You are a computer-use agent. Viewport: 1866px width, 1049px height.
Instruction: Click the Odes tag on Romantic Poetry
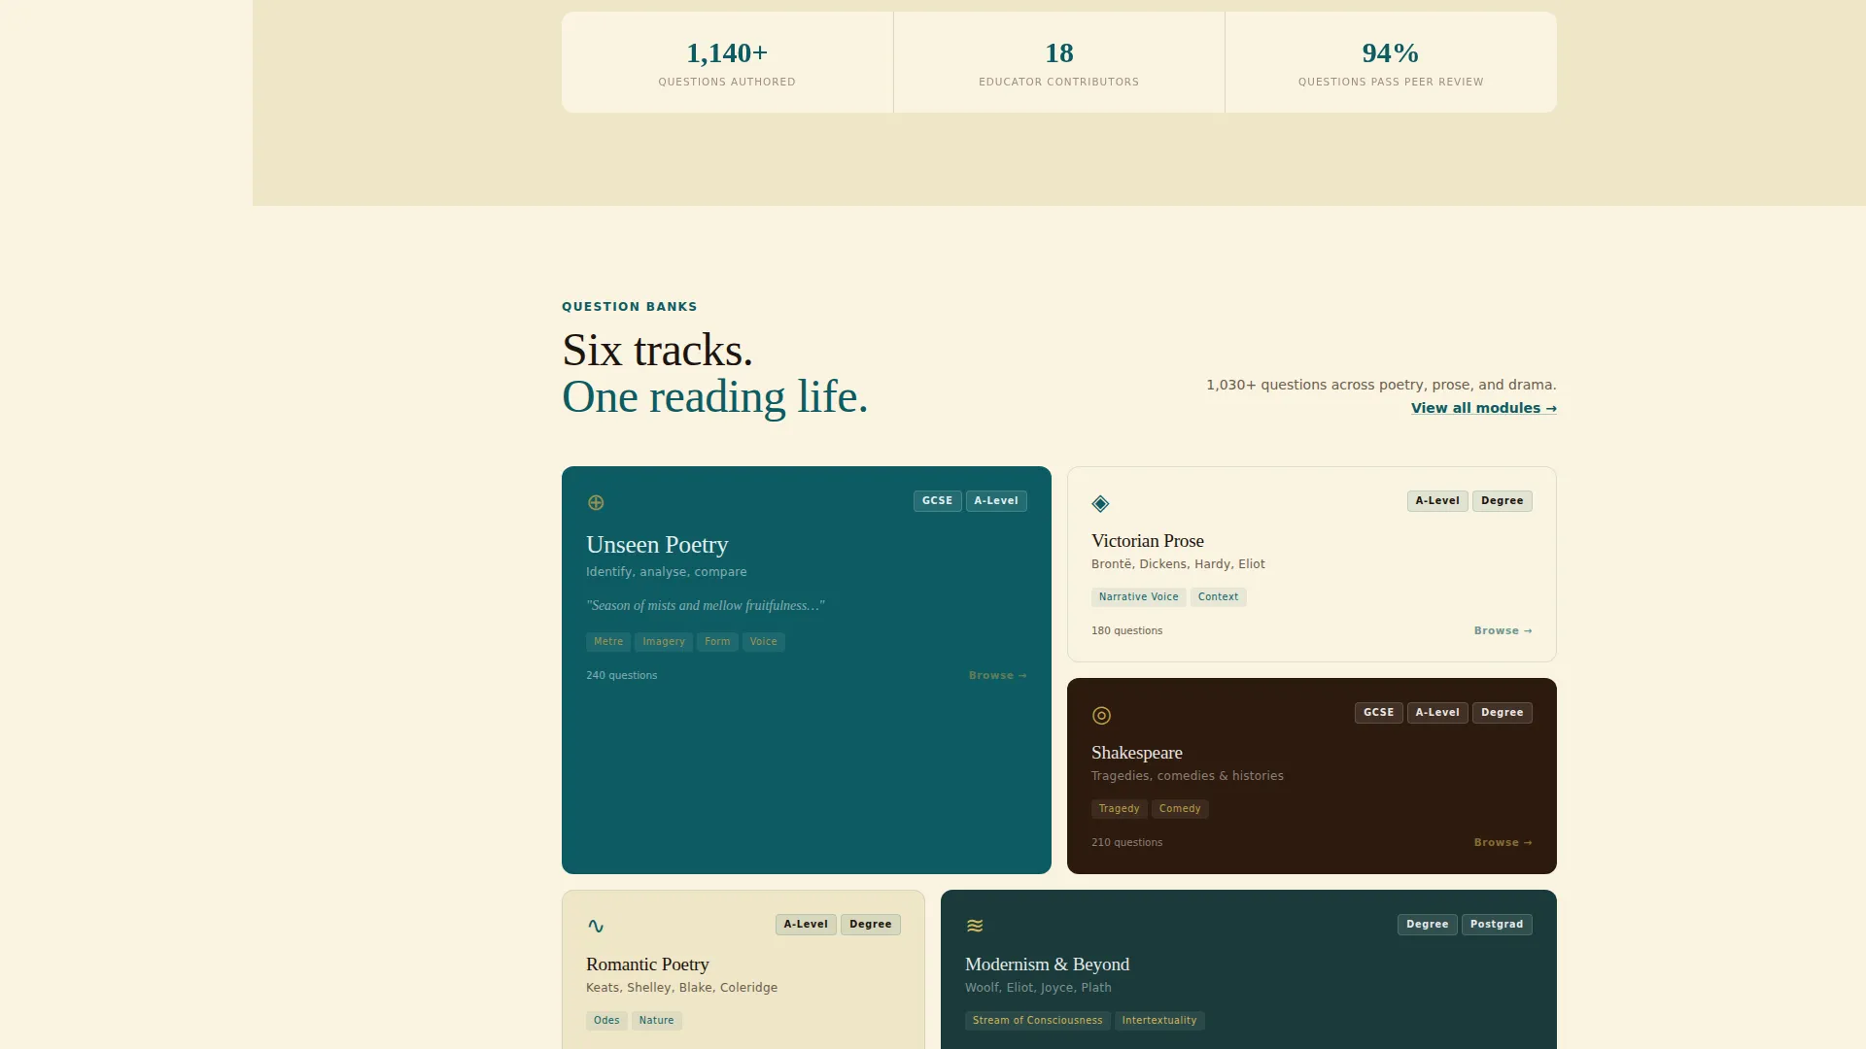click(x=606, y=1021)
